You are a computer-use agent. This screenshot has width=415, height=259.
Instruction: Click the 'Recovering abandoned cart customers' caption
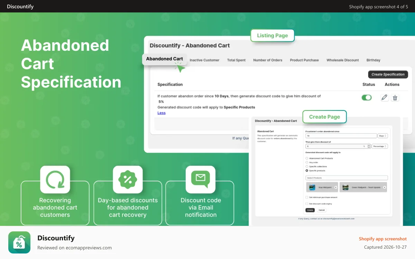tap(55, 208)
